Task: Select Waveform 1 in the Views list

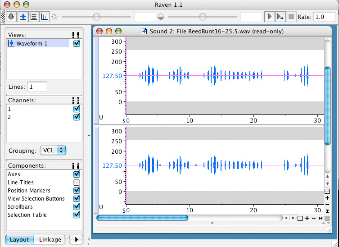Action: (x=38, y=43)
